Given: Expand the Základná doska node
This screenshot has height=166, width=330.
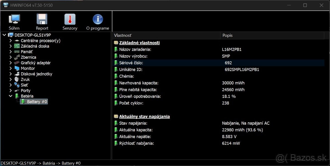Looking at the screenshot, I should [10, 46].
